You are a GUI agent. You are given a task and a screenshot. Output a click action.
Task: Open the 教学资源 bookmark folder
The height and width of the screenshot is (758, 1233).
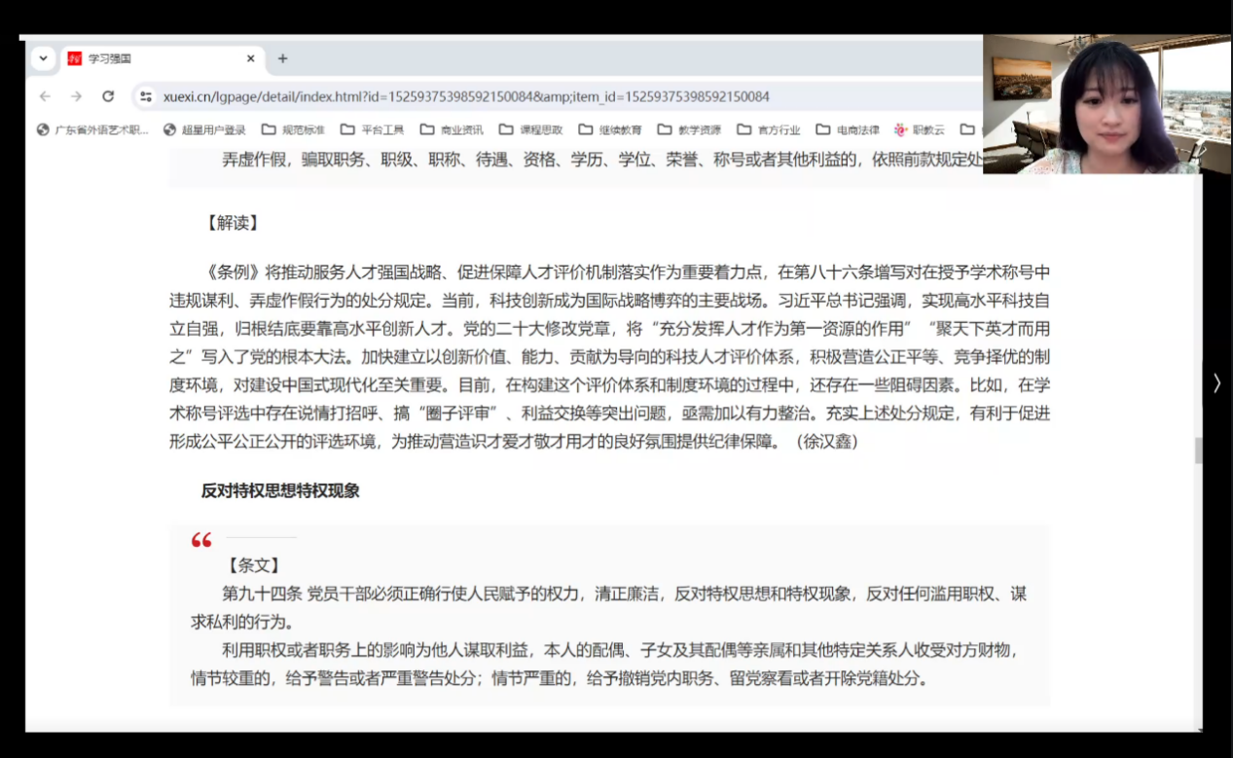click(x=689, y=129)
